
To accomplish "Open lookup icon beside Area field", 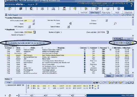I will point(70,24).
